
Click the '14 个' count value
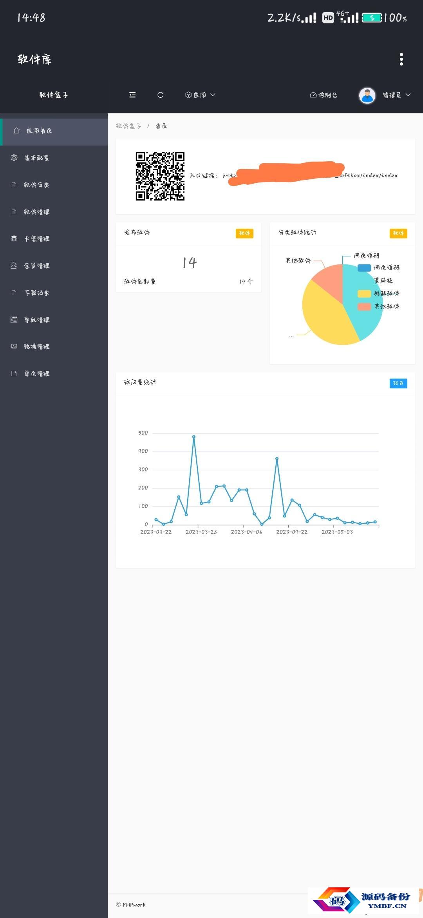point(246,281)
